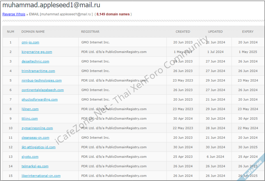Click the DOMAIN NAME column header
The width and height of the screenshot is (265, 181).
point(33,31)
